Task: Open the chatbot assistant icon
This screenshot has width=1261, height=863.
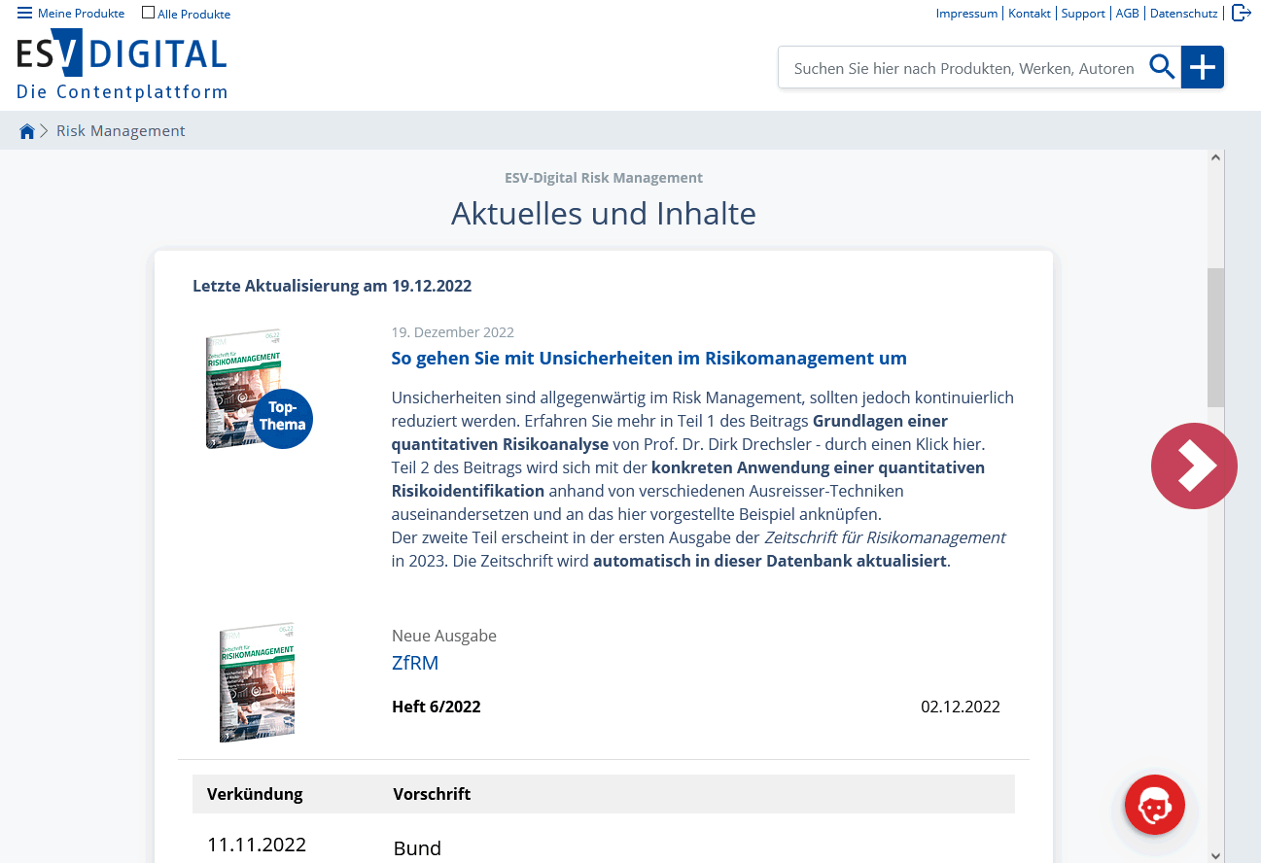Action: click(x=1154, y=805)
